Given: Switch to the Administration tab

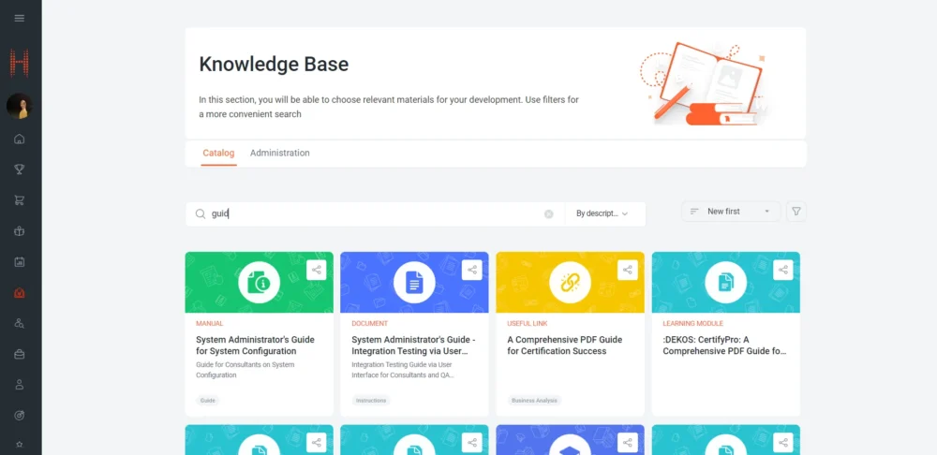Looking at the screenshot, I should 279,153.
